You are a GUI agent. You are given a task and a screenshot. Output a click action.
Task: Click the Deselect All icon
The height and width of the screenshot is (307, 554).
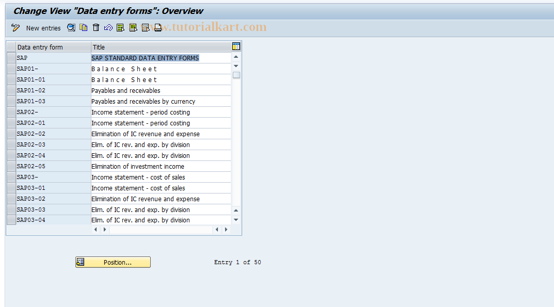click(145, 27)
